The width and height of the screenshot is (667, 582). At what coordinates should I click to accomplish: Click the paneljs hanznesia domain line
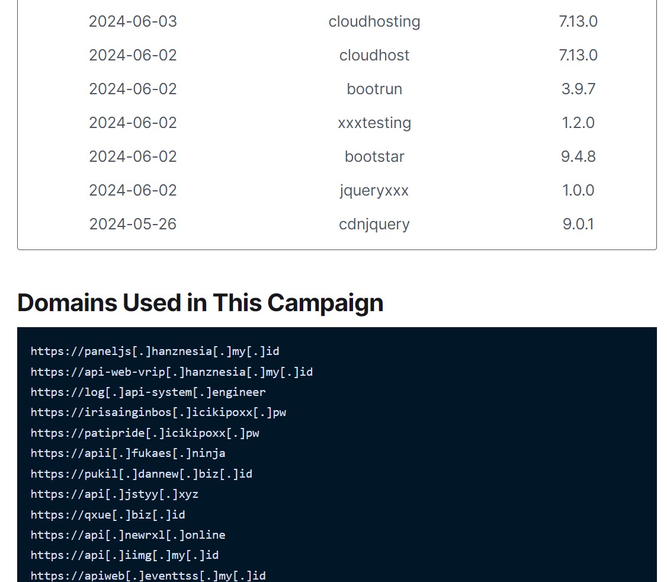(x=155, y=351)
